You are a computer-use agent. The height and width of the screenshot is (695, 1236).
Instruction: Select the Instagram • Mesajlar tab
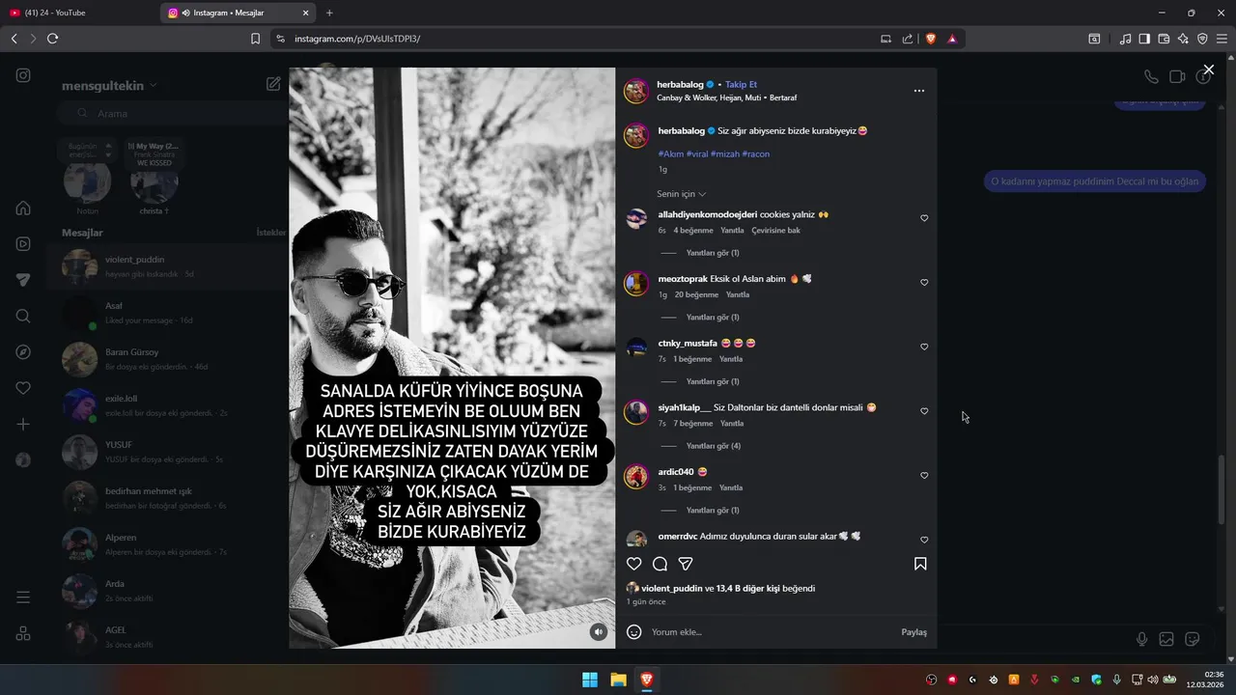pos(237,13)
